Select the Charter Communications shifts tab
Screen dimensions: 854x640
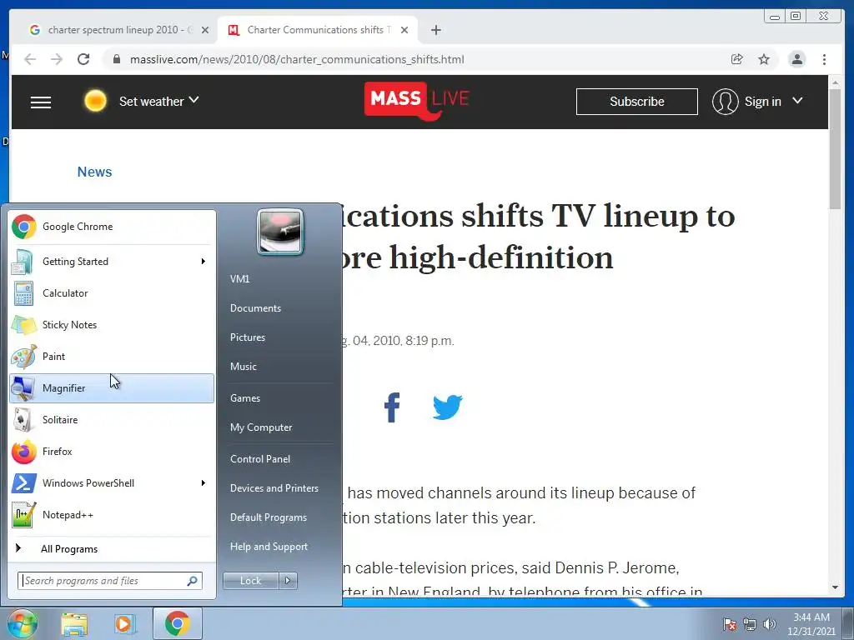[319, 30]
